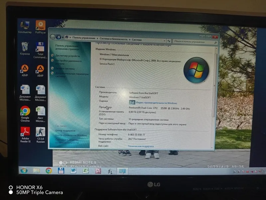Click the pink chart taskbar icon

[x=98, y=171]
